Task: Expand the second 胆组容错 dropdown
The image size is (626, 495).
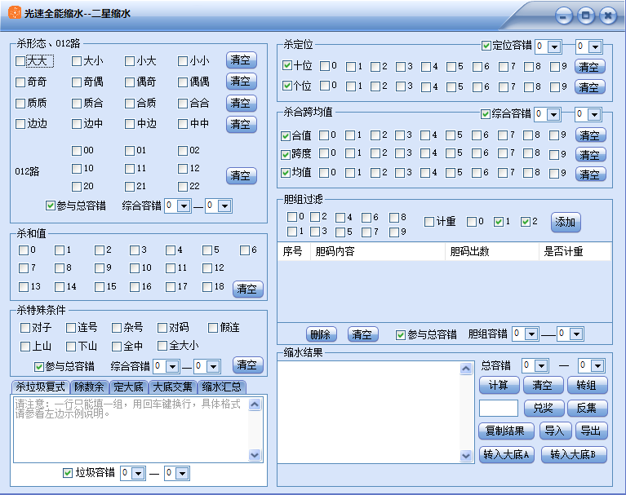Action: (575, 334)
